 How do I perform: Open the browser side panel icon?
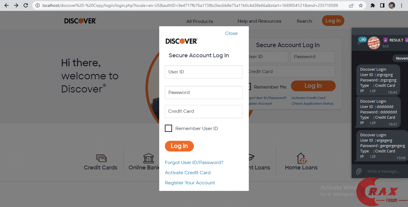coord(382,5)
